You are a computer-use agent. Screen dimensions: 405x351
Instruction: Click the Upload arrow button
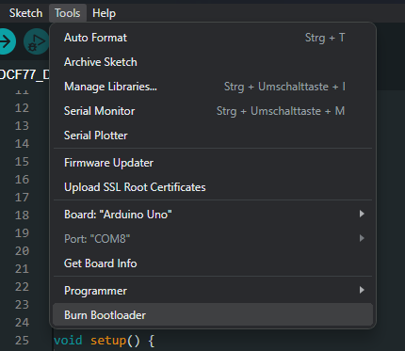7,41
